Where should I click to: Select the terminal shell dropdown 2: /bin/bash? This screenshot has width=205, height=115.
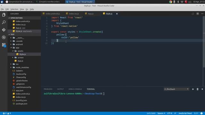(176, 89)
